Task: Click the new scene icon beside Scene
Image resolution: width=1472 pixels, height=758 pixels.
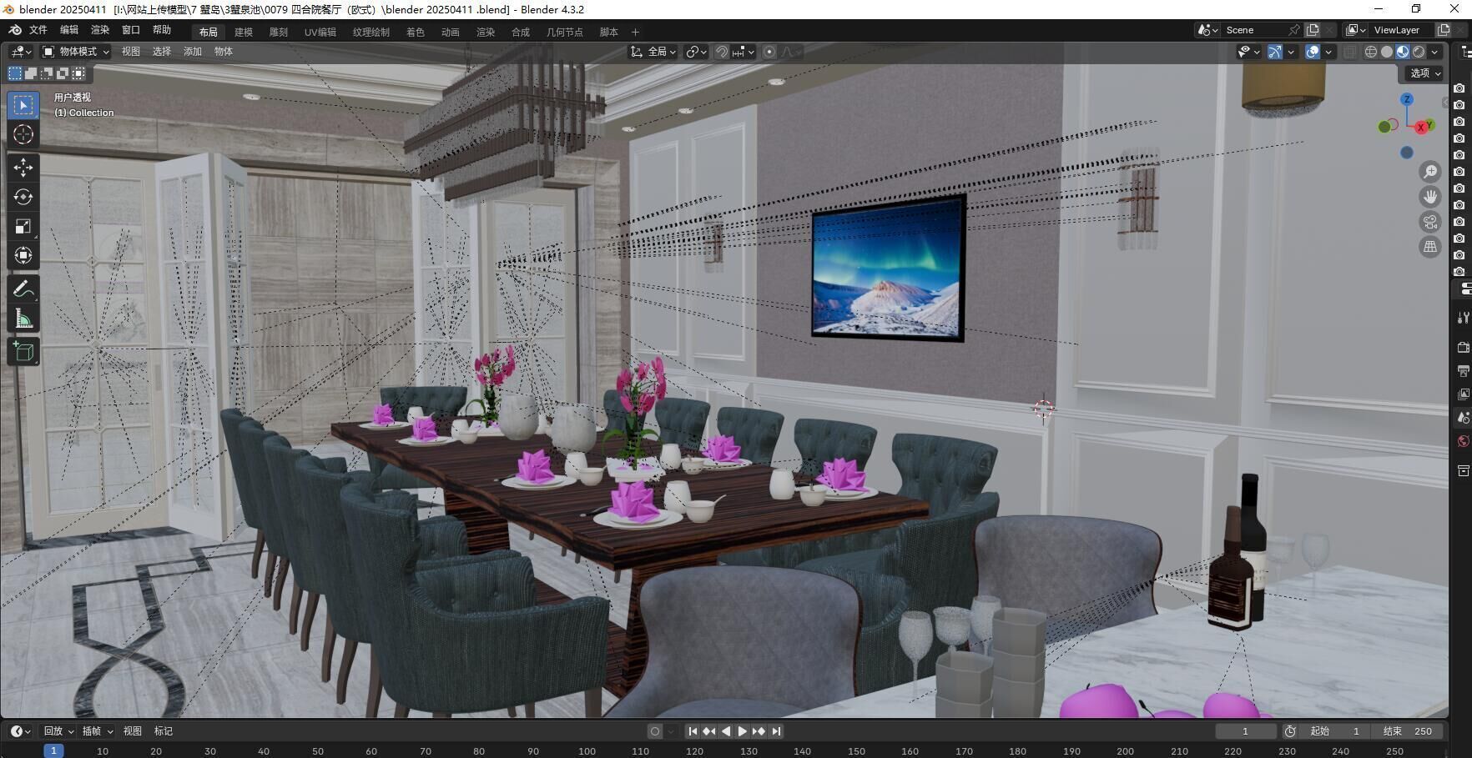Action: [1313, 30]
